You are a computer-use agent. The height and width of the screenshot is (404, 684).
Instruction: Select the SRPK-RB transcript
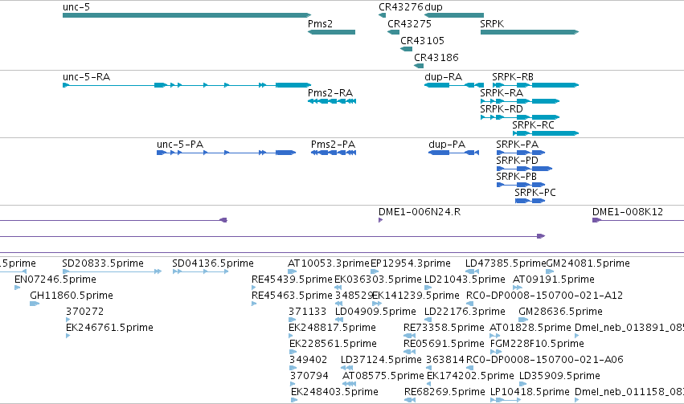pyautogui.click(x=535, y=85)
